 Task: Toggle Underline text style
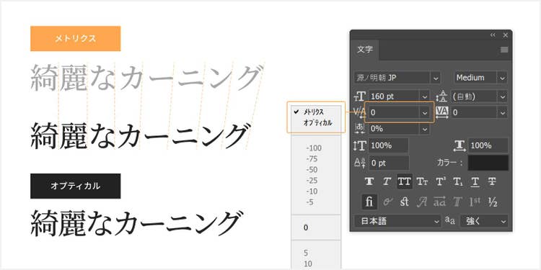[x=475, y=181]
